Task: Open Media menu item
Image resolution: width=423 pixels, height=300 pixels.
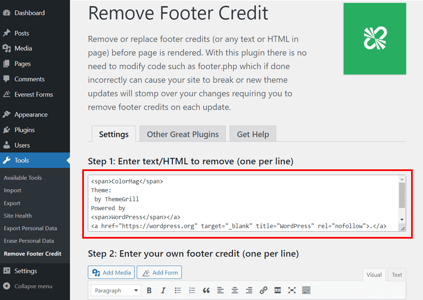Action: point(35,48)
